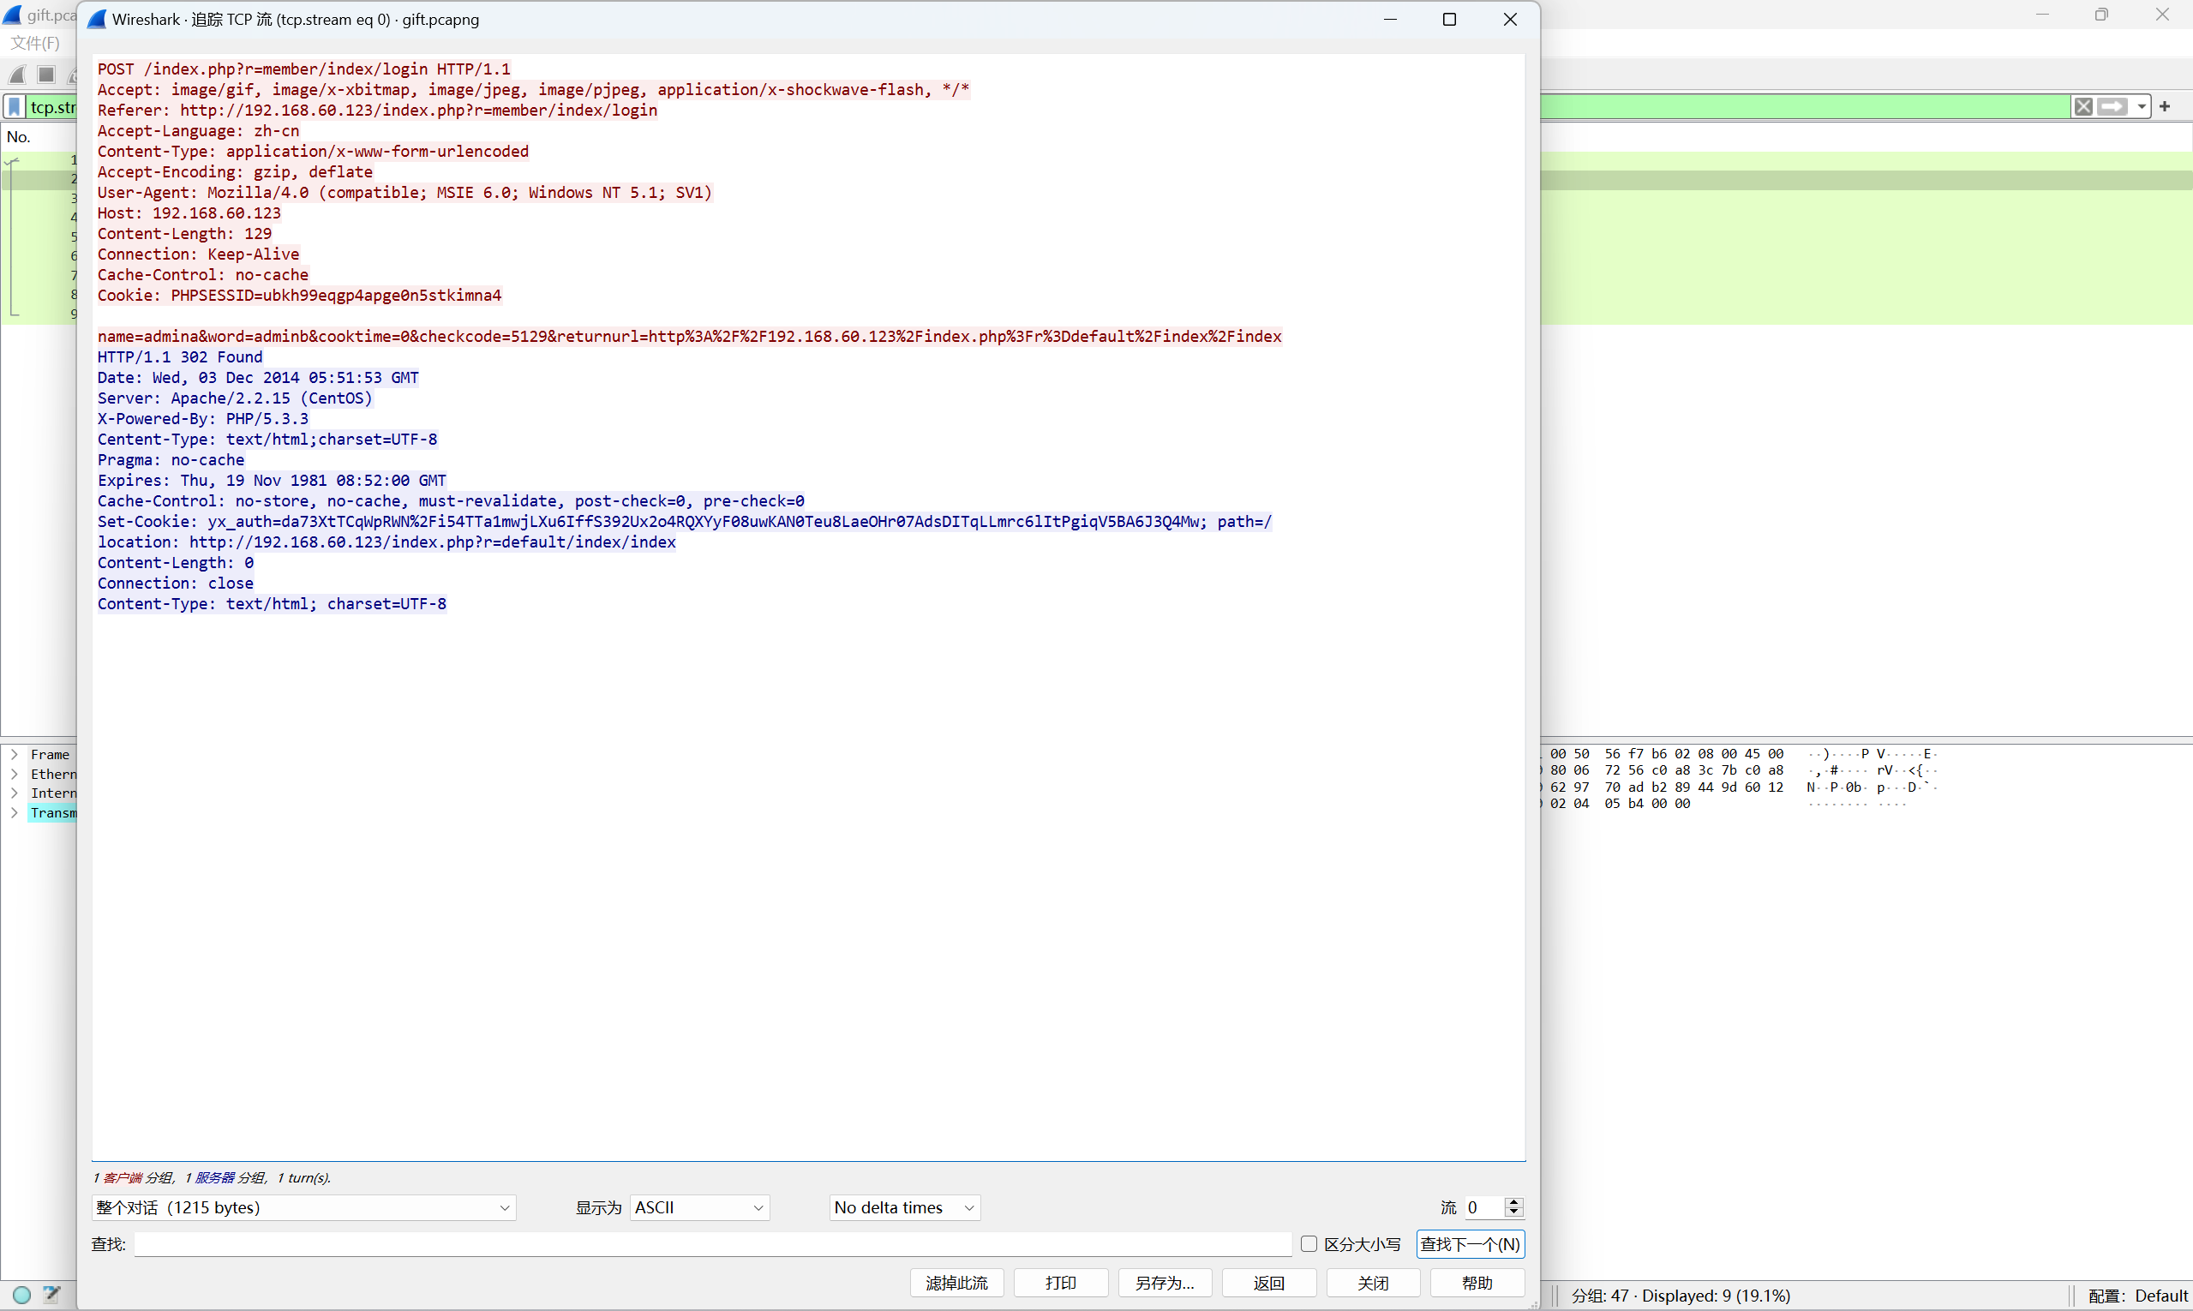2193x1311 pixels.
Task: Select the highlighted Transm tree row
Action: pyautogui.click(x=53, y=813)
